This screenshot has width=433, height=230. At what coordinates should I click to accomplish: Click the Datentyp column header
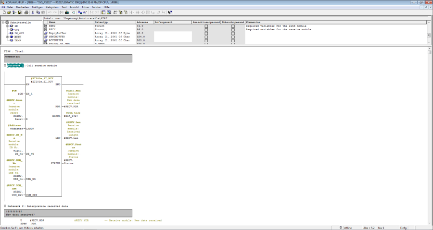point(101,23)
